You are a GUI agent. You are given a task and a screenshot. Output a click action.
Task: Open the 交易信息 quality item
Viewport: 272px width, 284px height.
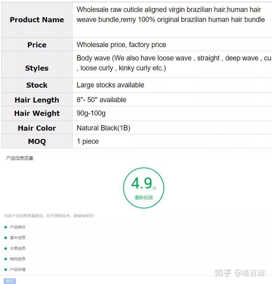click(18, 248)
